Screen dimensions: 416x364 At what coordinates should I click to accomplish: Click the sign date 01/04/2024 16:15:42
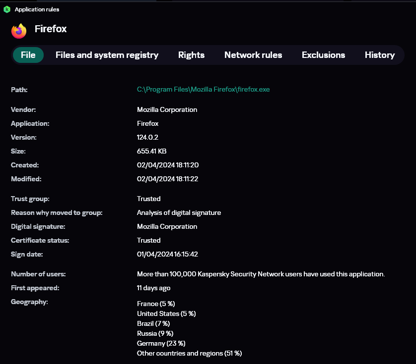tap(167, 254)
